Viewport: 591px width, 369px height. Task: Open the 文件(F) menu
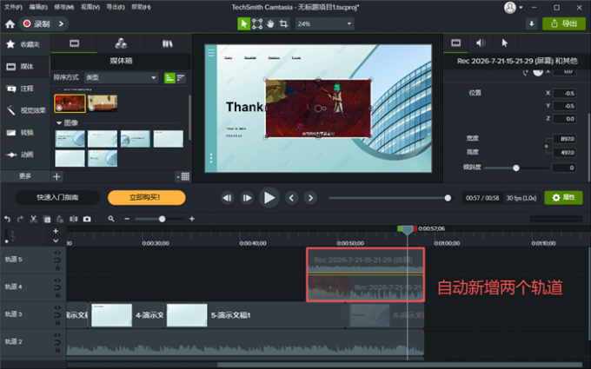(14, 7)
